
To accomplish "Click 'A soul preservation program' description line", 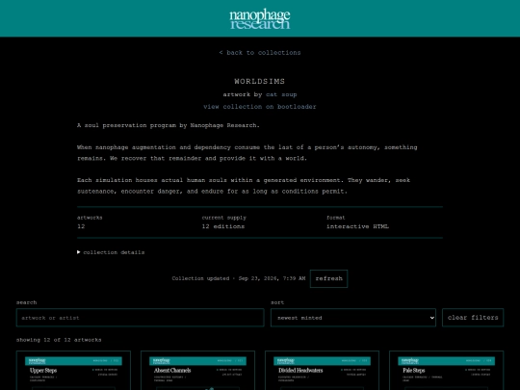I will pos(169,125).
